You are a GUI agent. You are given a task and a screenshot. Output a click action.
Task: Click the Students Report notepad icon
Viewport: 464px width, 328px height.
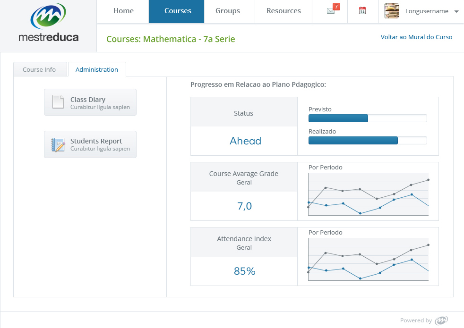[x=58, y=144]
